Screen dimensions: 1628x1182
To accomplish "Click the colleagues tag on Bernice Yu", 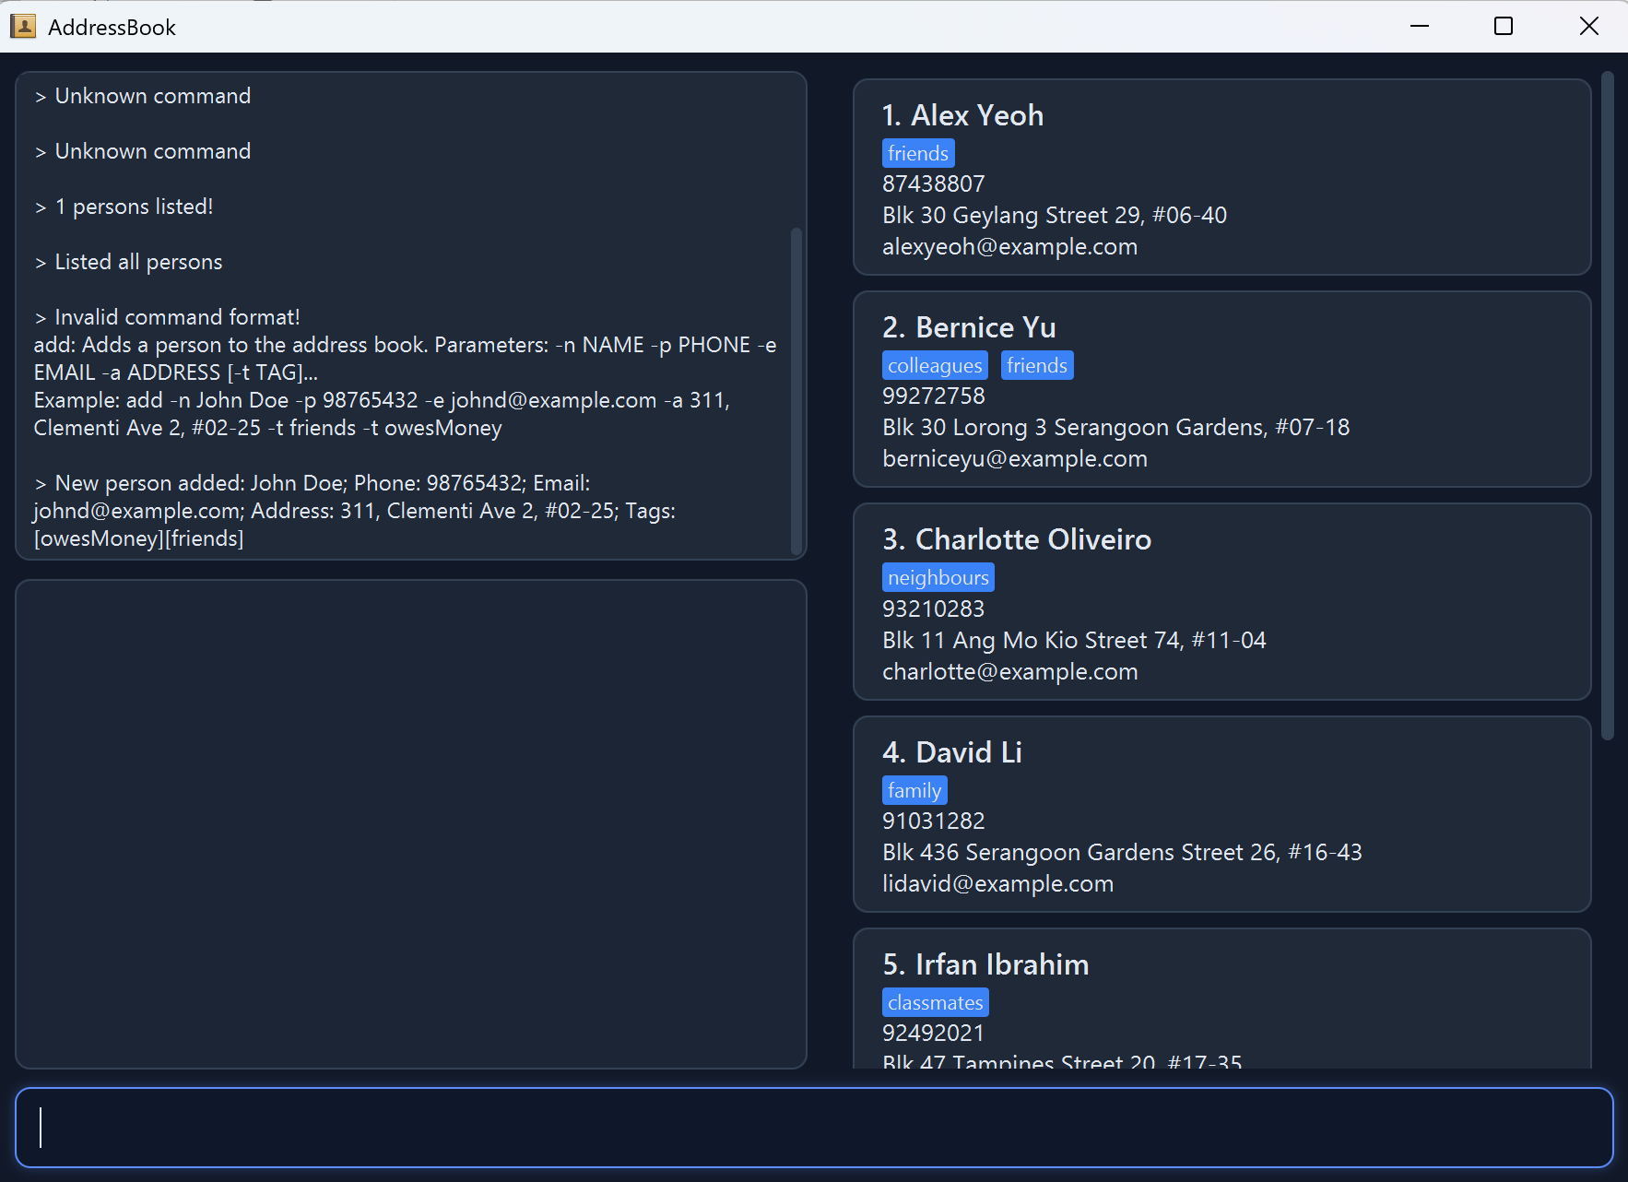I will click(934, 366).
